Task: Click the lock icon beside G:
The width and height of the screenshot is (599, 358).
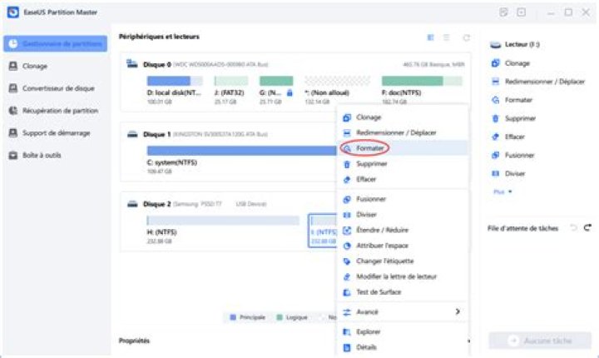Action: pos(290,92)
